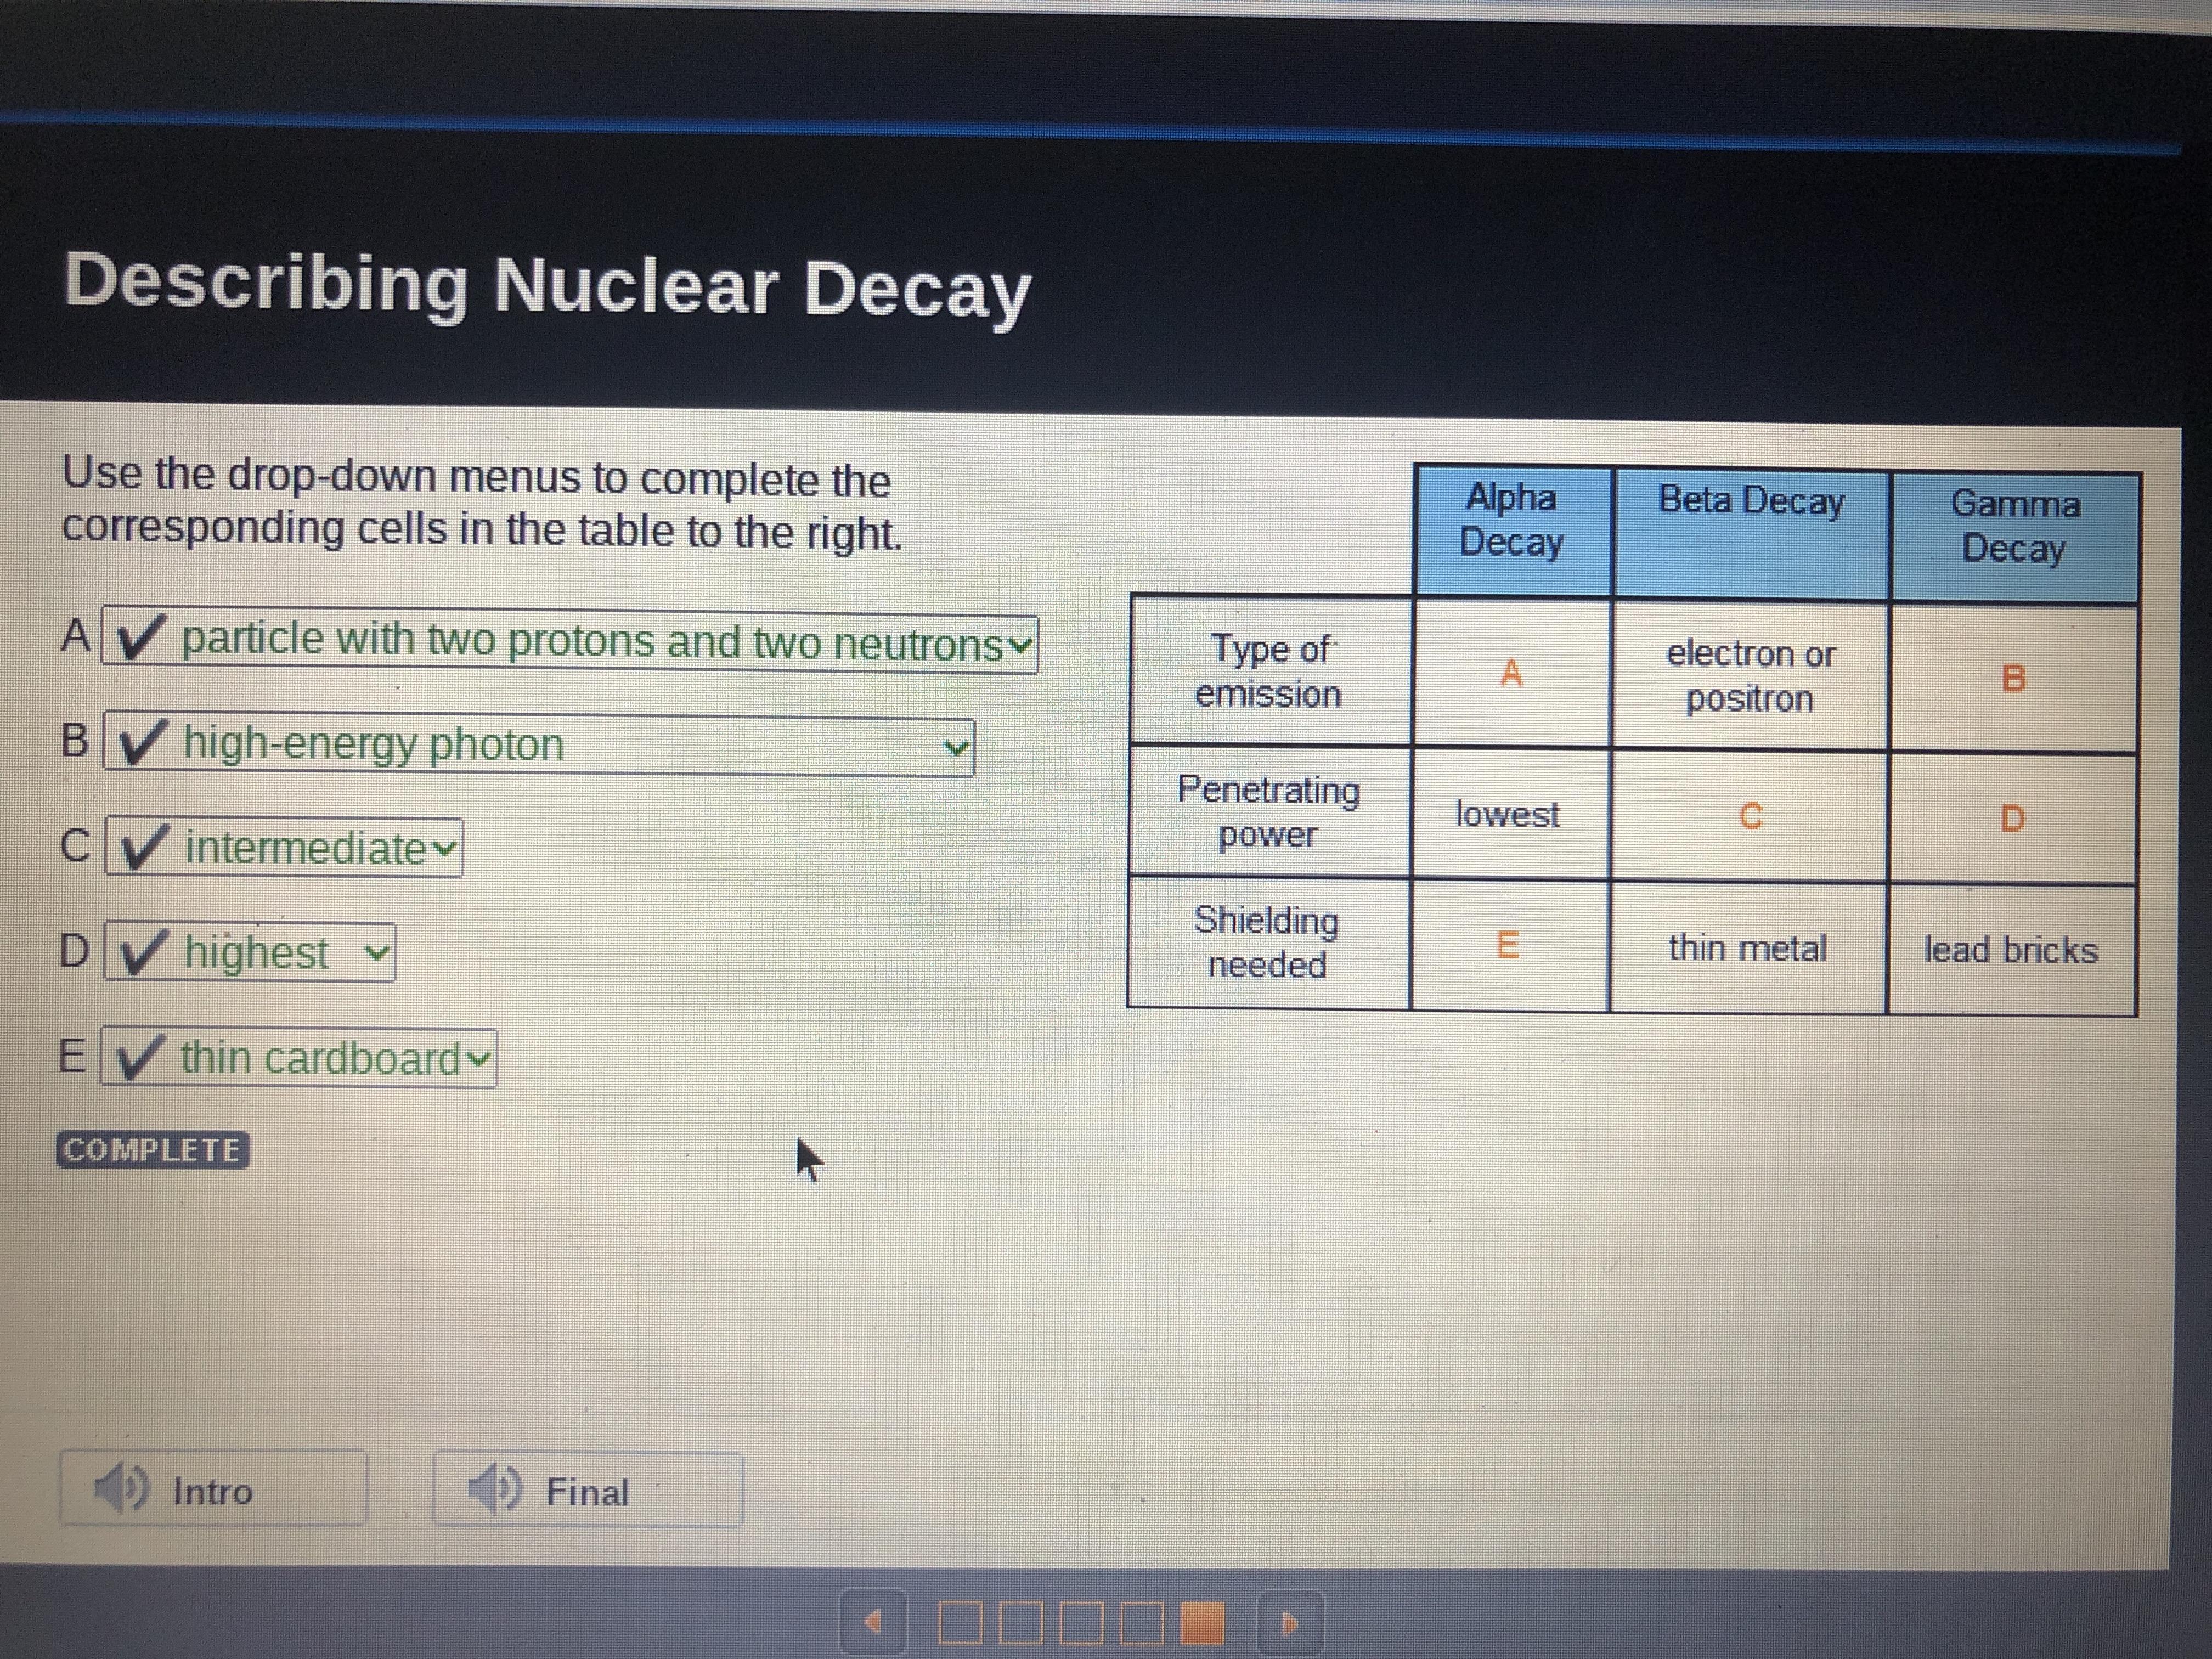This screenshot has width=2212, height=1659.
Task: Select the second page indicator square
Action: click(x=1020, y=1622)
